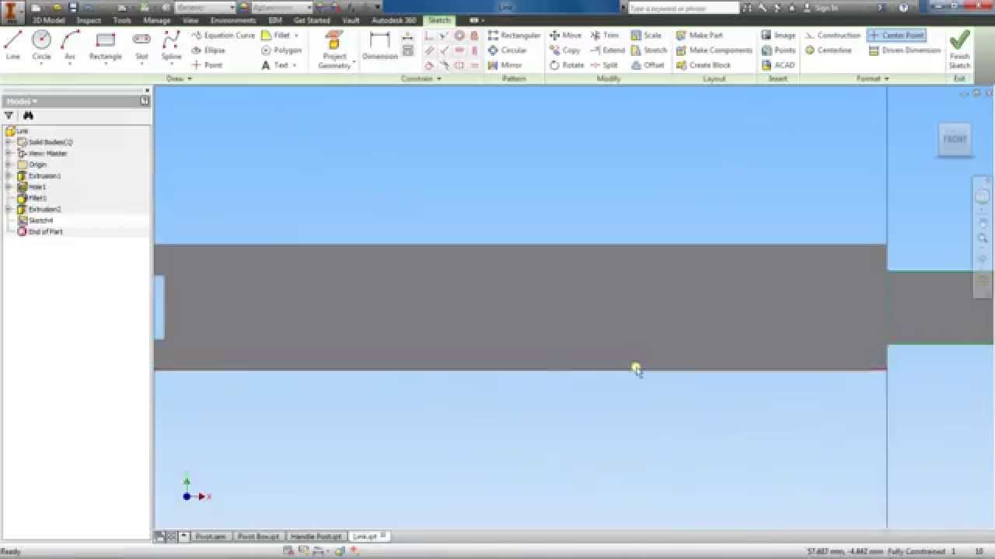Open the Environments tab
The image size is (995, 559).
[233, 20]
